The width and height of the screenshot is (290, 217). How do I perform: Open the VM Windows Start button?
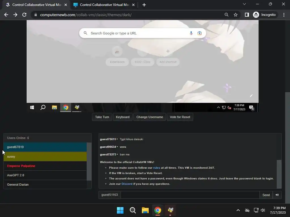(x=32, y=107)
